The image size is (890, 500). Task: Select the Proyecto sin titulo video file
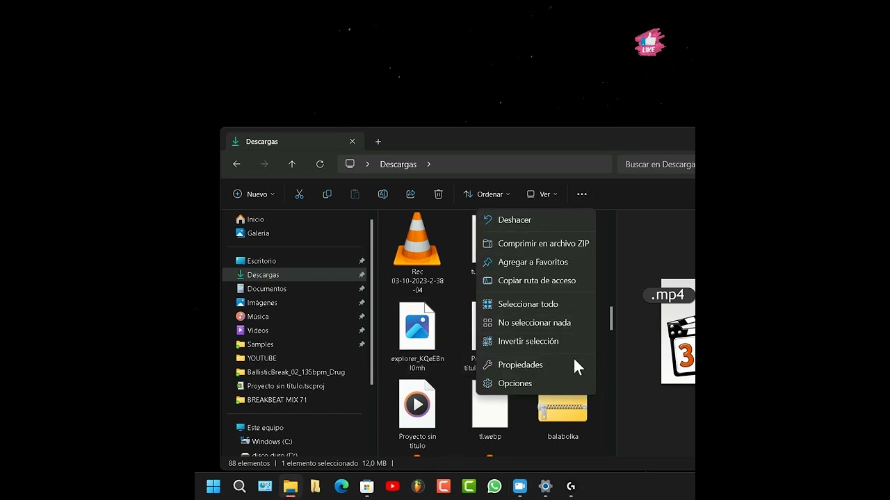click(x=417, y=414)
